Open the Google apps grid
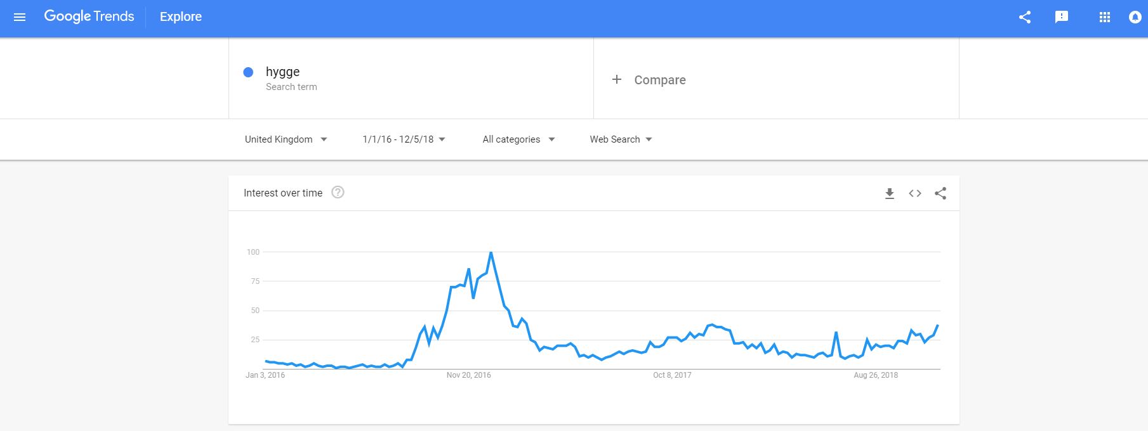Image resolution: width=1148 pixels, height=431 pixels. (1105, 18)
